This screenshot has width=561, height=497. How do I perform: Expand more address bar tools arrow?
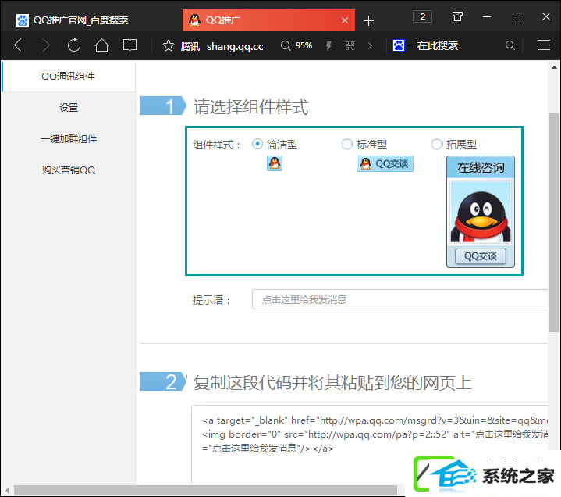pyautogui.click(x=371, y=46)
